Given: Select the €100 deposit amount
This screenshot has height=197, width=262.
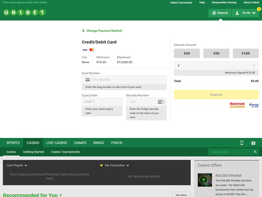Looking at the screenshot, I should [x=245, y=53].
